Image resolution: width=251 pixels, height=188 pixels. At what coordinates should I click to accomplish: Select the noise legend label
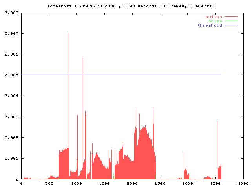[215, 21]
